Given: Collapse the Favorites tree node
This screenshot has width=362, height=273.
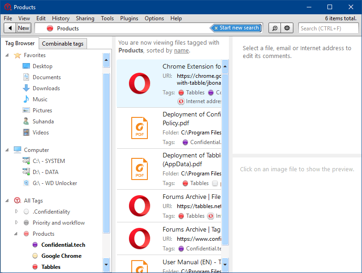Looking at the screenshot, I should [7, 55].
